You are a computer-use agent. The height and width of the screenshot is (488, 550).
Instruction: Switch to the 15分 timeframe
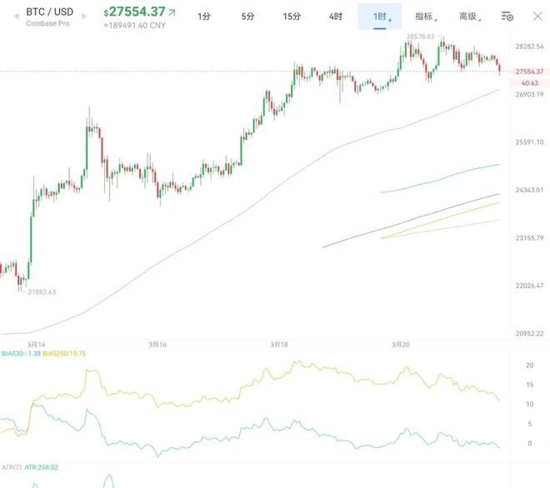click(292, 17)
